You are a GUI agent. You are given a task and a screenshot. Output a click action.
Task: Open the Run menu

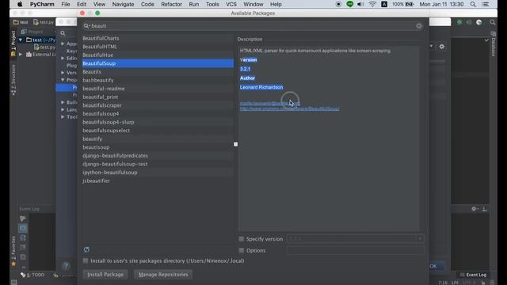click(x=194, y=4)
